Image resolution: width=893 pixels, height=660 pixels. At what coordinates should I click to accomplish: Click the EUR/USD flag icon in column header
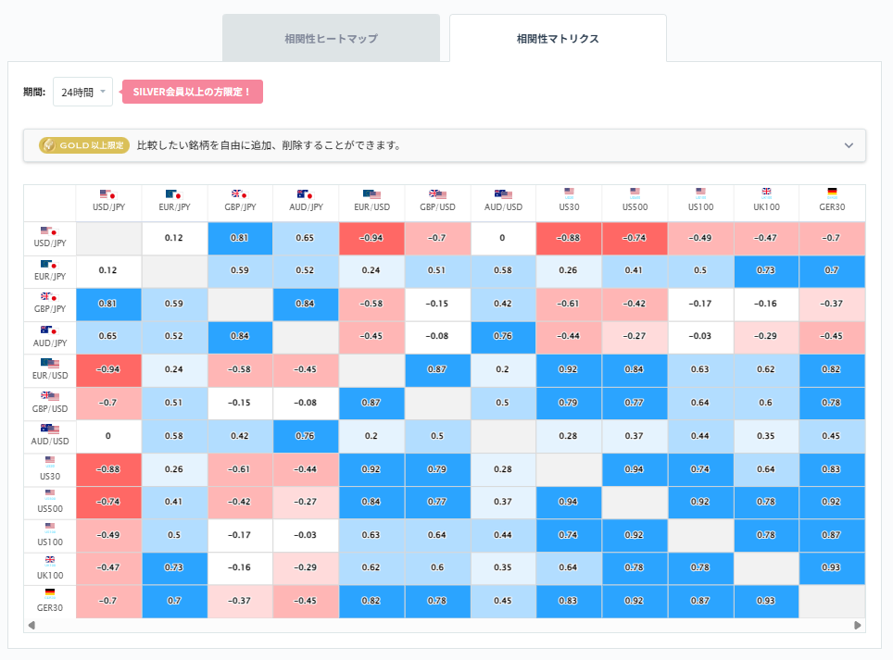[371, 195]
